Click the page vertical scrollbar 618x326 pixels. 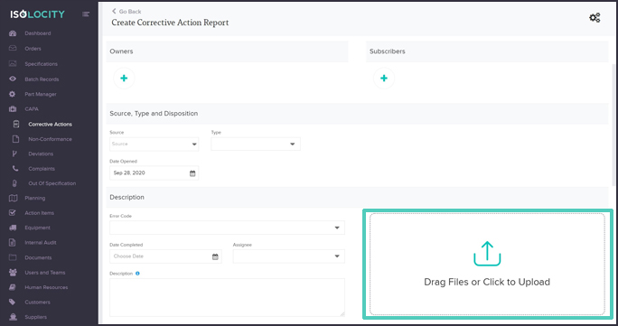coord(613,126)
